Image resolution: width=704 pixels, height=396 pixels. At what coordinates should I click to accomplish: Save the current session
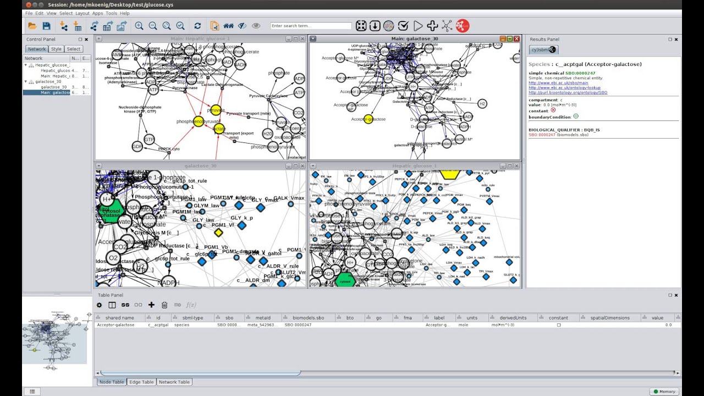47,26
